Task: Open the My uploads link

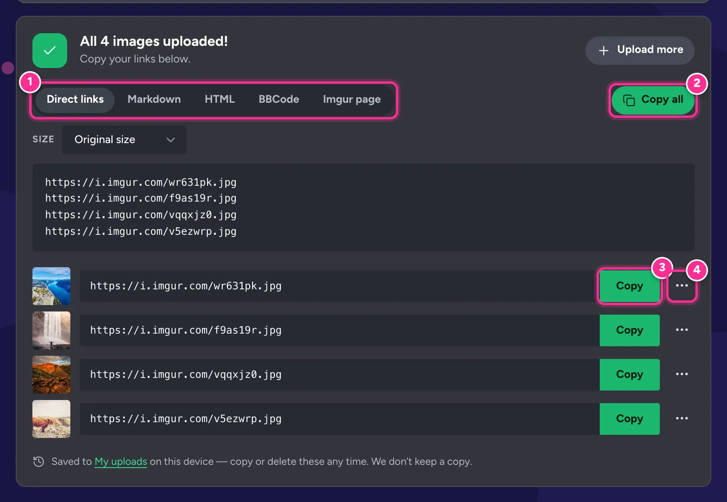Action: click(121, 462)
